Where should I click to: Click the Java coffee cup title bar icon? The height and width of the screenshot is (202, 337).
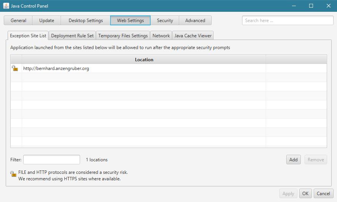pyautogui.click(x=6, y=6)
